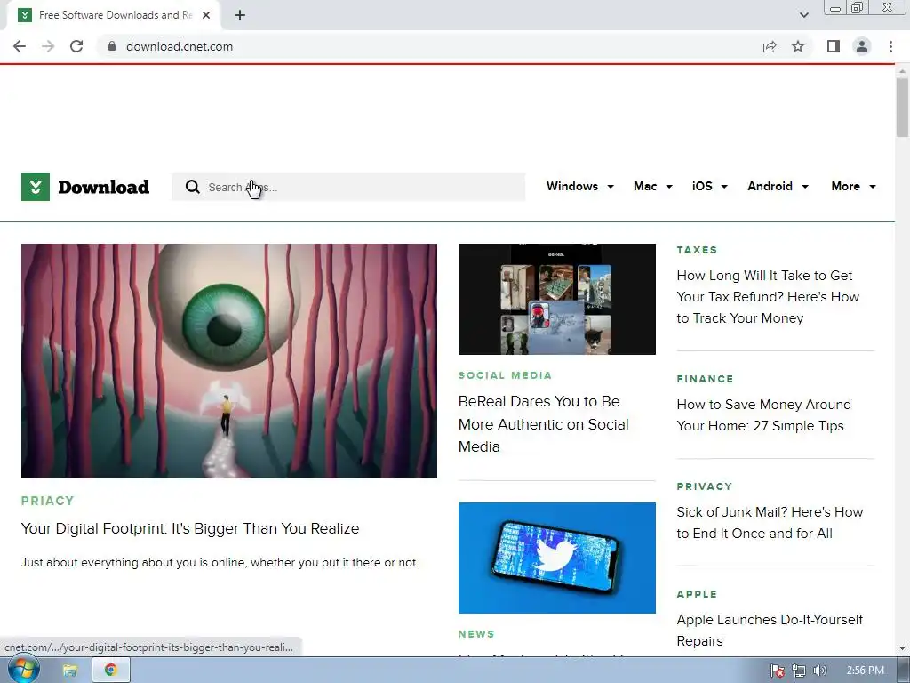The height and width of the screenshot is (683, 910).
Task: Share this page using the share icon
Action: (x=770, y=46)
